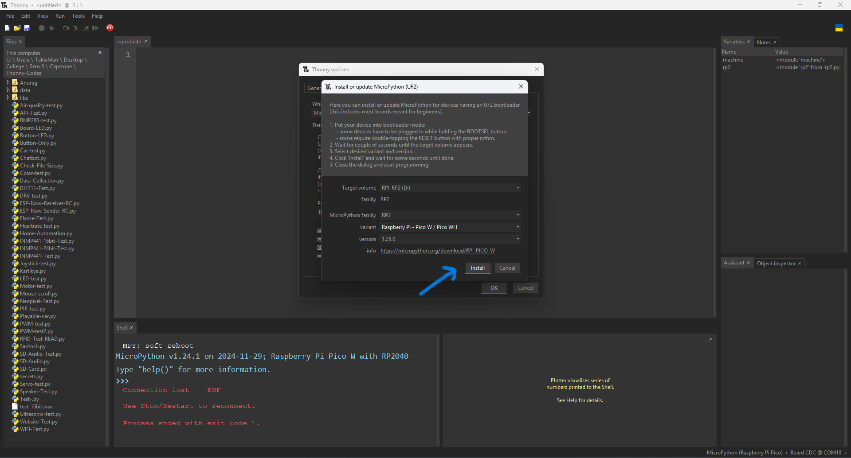
Task: Click the Anurag folder icon
Action: (x=15, y=82)
